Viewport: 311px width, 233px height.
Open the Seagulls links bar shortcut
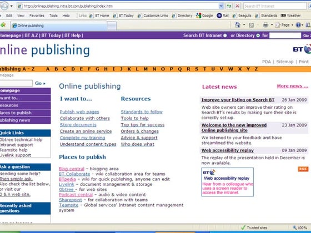click(x=242, y=16)
